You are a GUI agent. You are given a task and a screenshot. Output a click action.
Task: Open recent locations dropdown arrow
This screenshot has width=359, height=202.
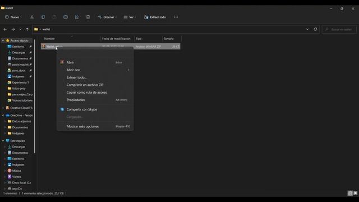20,29
